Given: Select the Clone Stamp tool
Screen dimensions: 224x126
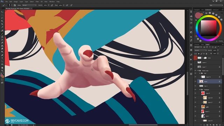Looking at the screenshot, I should point(2,36).
